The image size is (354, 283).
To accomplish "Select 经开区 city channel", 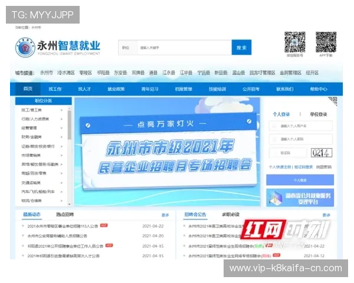I will pos(312,73).
